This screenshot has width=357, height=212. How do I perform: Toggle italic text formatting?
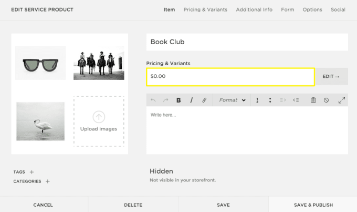pyautogui.click(x=191, y=100)
